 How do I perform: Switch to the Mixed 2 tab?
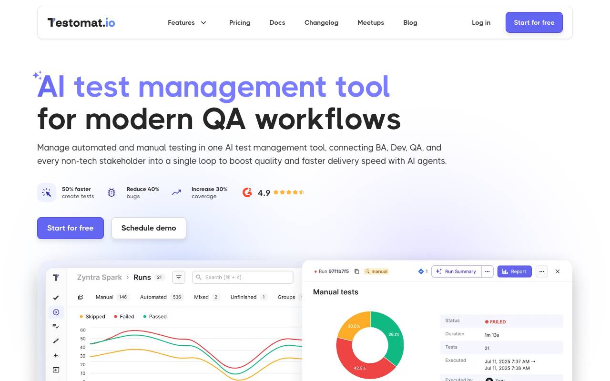point(207,297)
